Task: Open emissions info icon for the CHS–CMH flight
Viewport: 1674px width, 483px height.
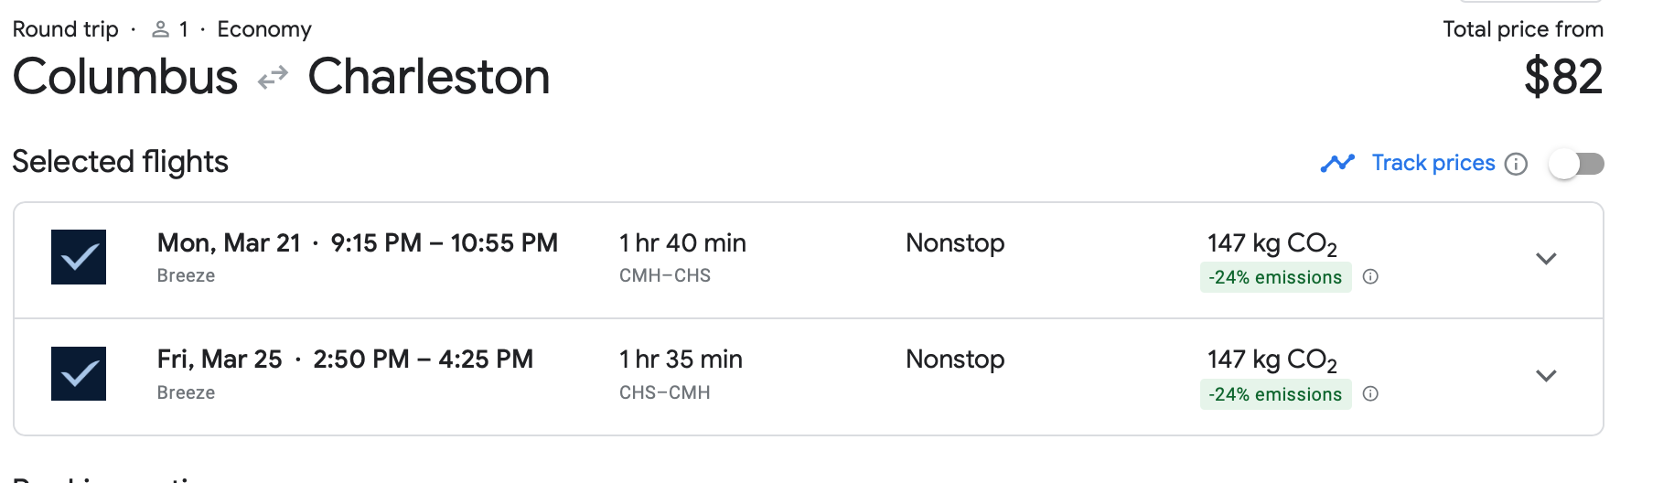Action: pos(1370,394)
